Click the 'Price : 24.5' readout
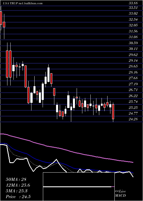 click(x=18, y=197)
